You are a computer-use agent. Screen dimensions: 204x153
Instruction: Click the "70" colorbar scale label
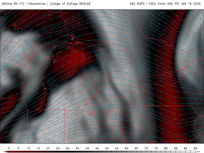tap(146, 148)
